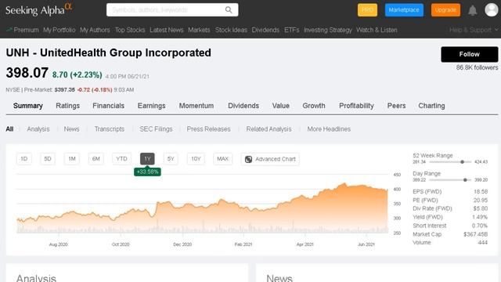Viewport: 501px width, 282px height.
Task: Set chart range to 5D
Action: tap(48, 159)
